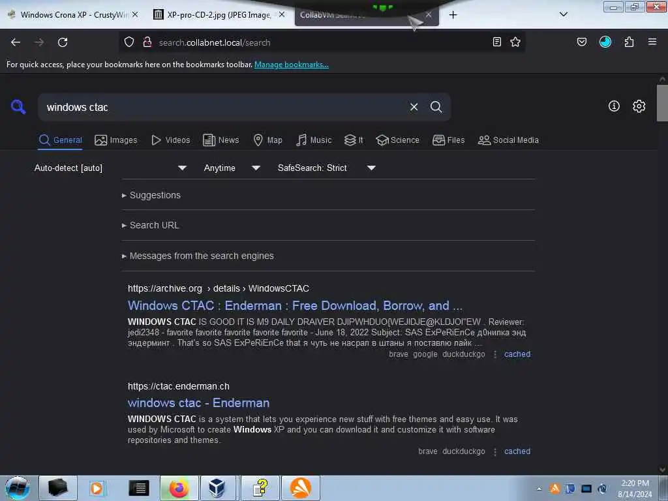Open the SafeSearch: Strict dropdown
The width and height of the screenshot is (668, 501).
point(326,168)
